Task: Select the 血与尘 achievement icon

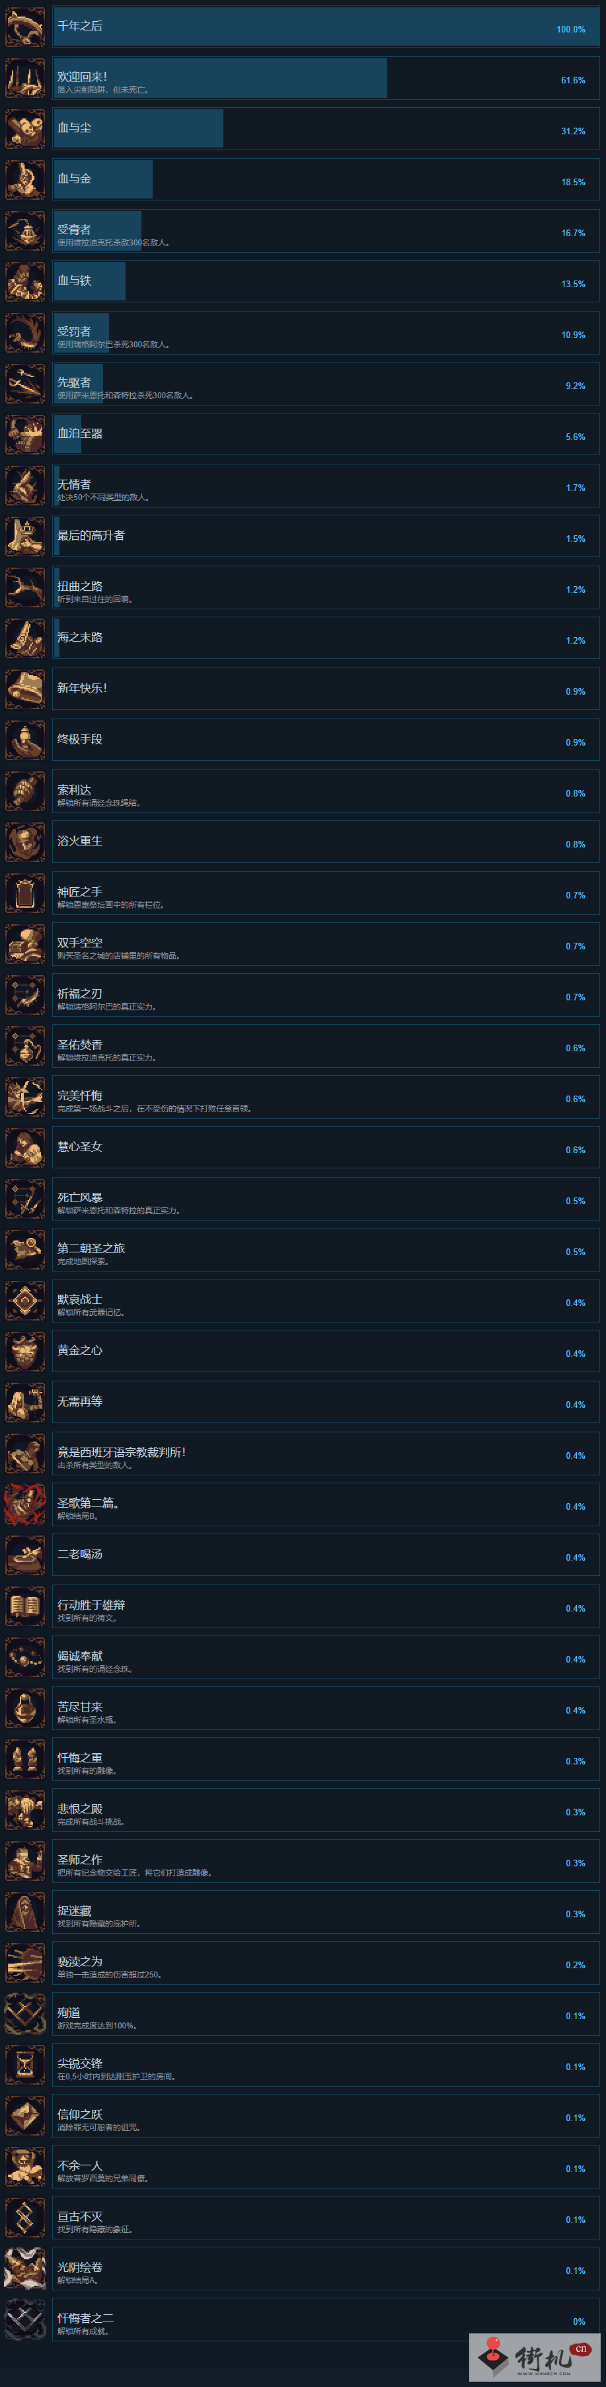Action: 25,129
